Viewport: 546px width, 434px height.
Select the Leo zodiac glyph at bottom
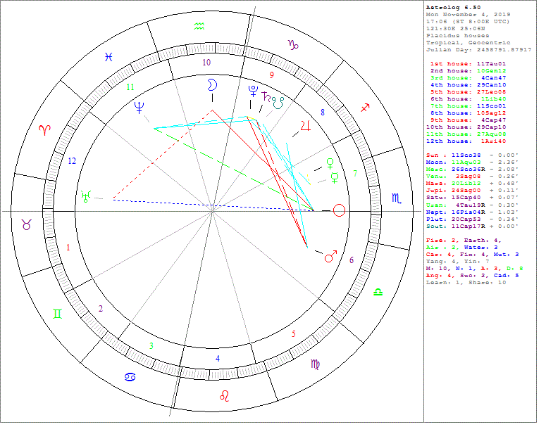[x=225, y=395]
